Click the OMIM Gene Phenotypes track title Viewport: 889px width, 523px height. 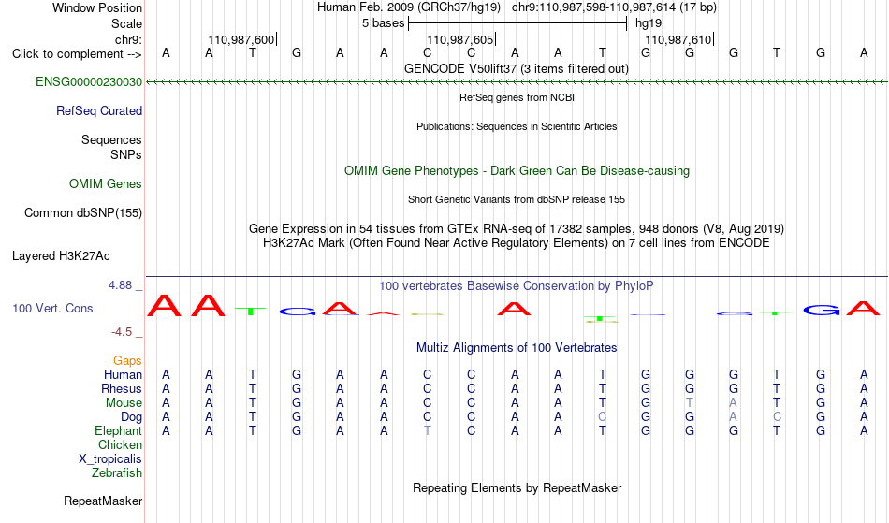click(517, 171)
